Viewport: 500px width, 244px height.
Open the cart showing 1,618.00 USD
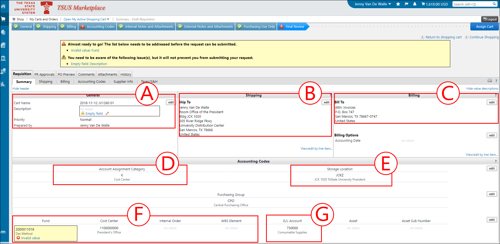click(435, 4)
